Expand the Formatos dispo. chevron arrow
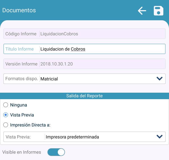This screenshot has width=169, height=160. click(159, 79)
